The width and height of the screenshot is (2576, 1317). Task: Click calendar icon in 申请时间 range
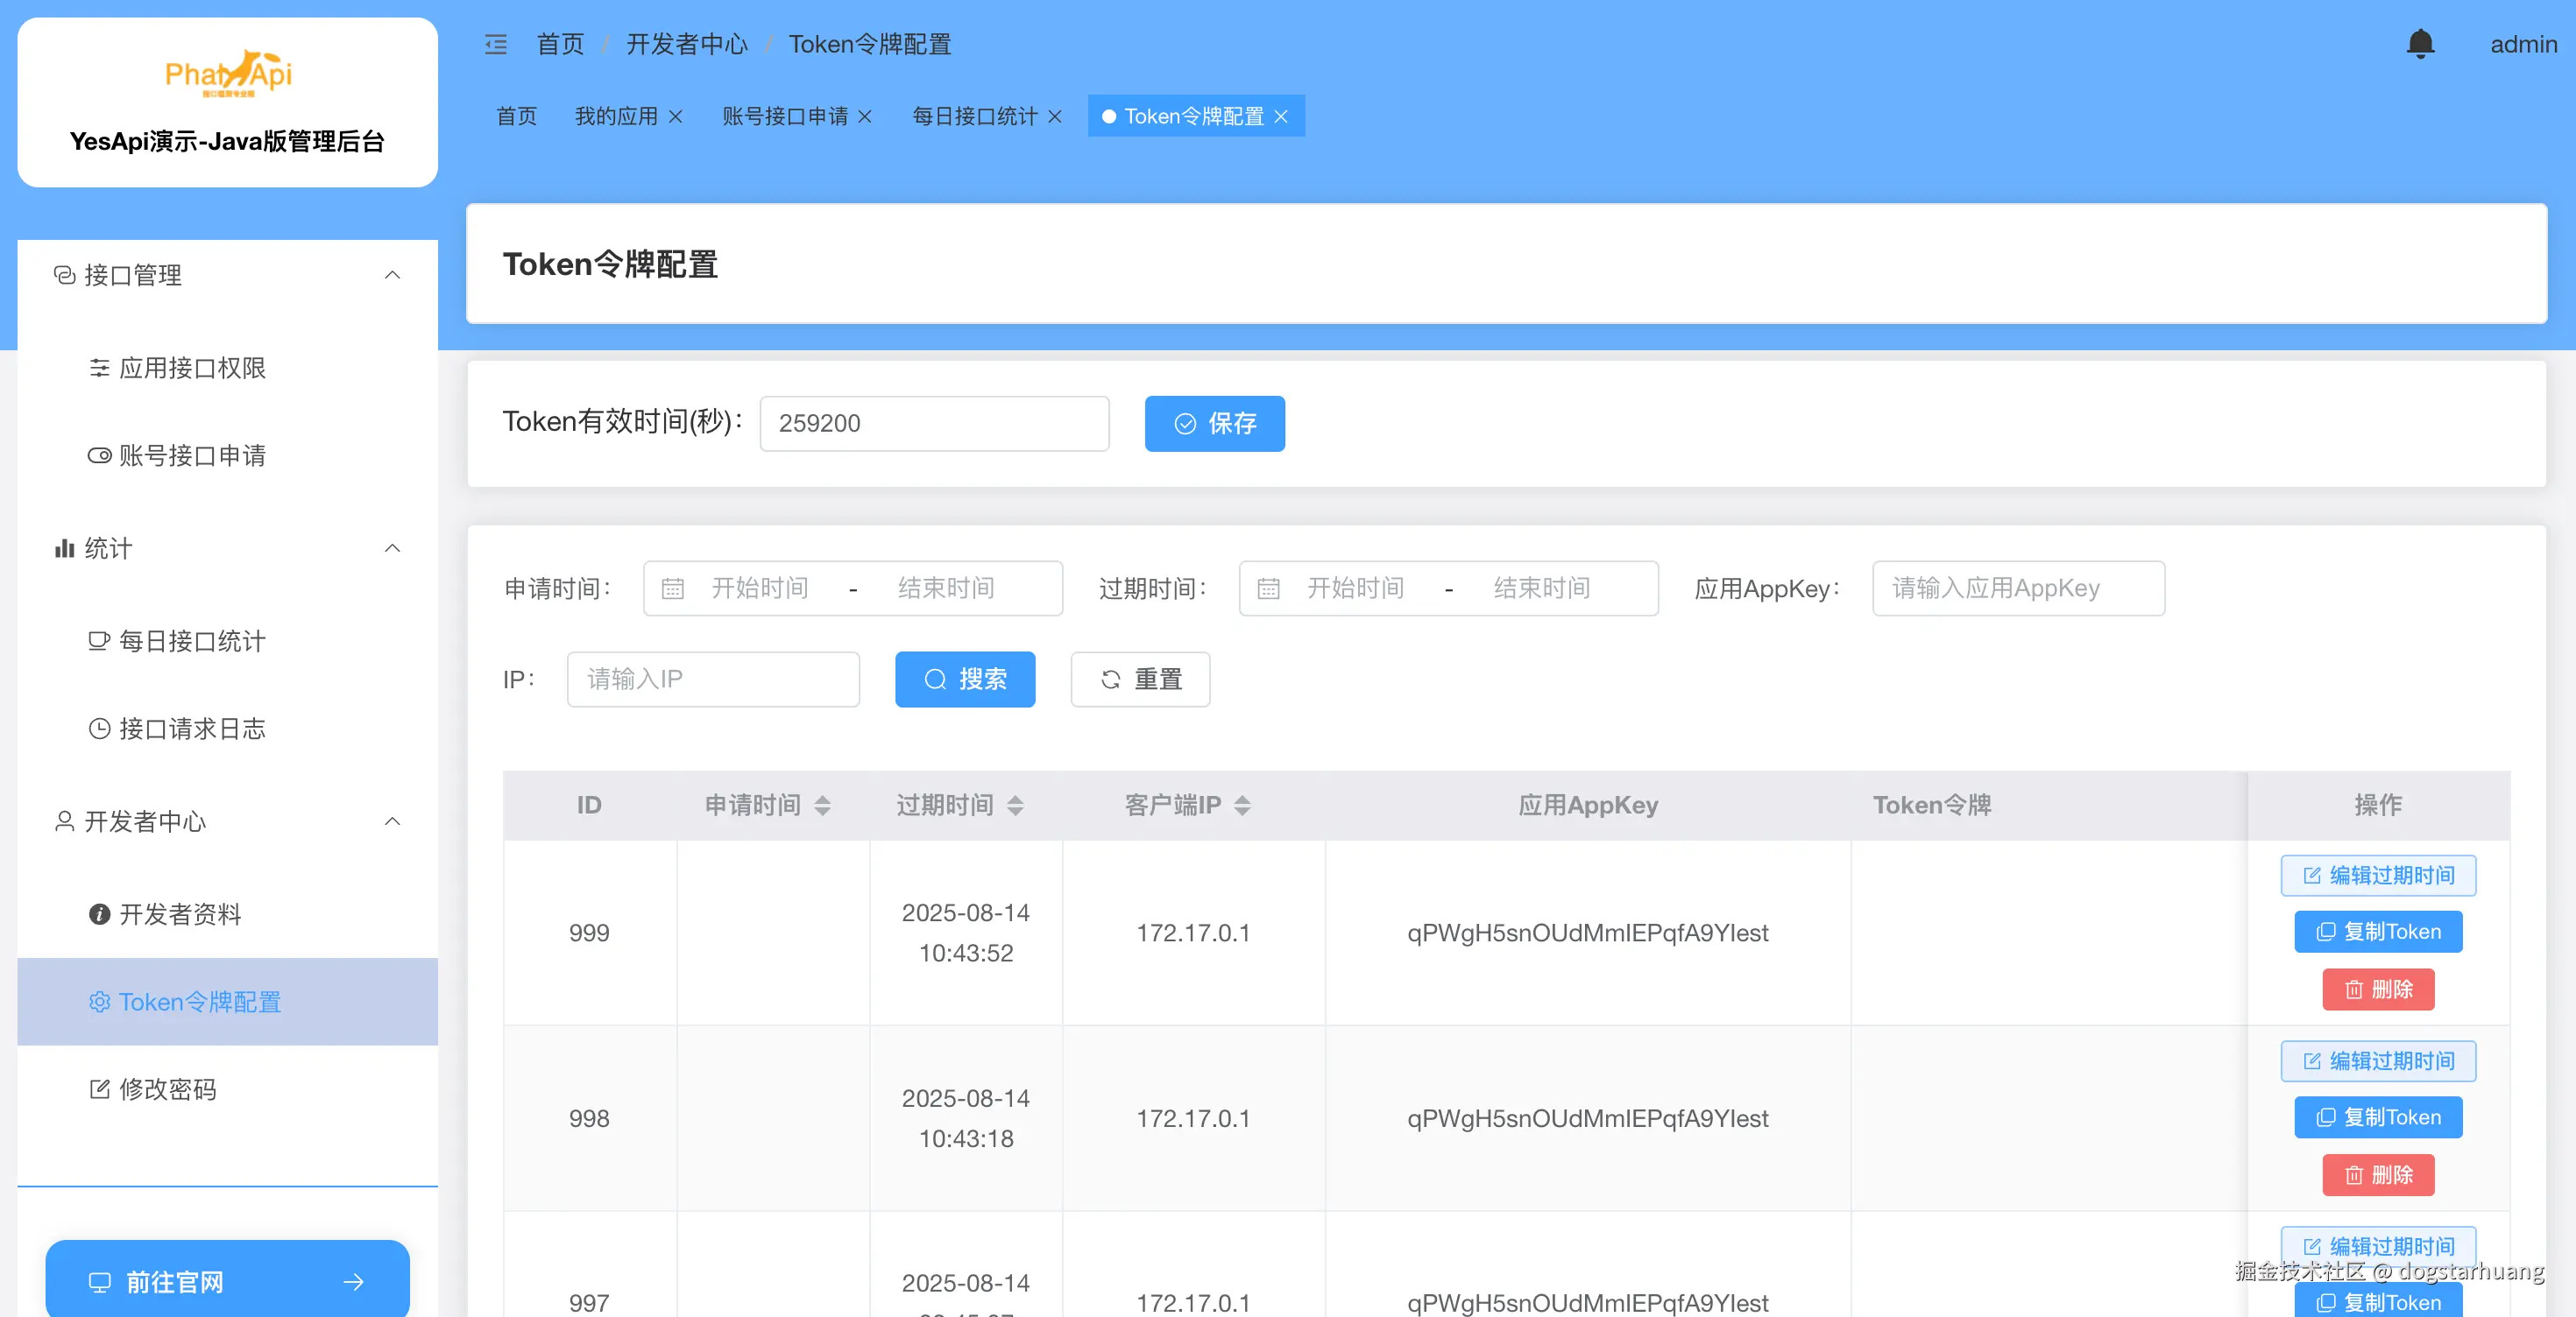point(673,588)
